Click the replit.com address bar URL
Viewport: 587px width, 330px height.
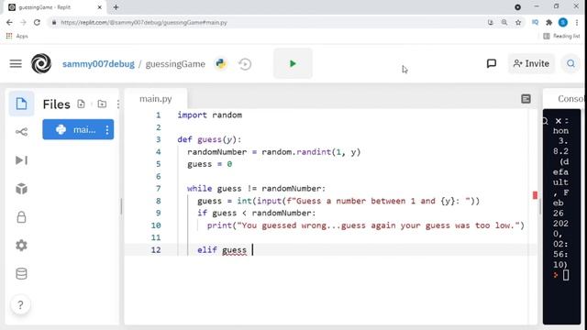[x=144, y=22]
